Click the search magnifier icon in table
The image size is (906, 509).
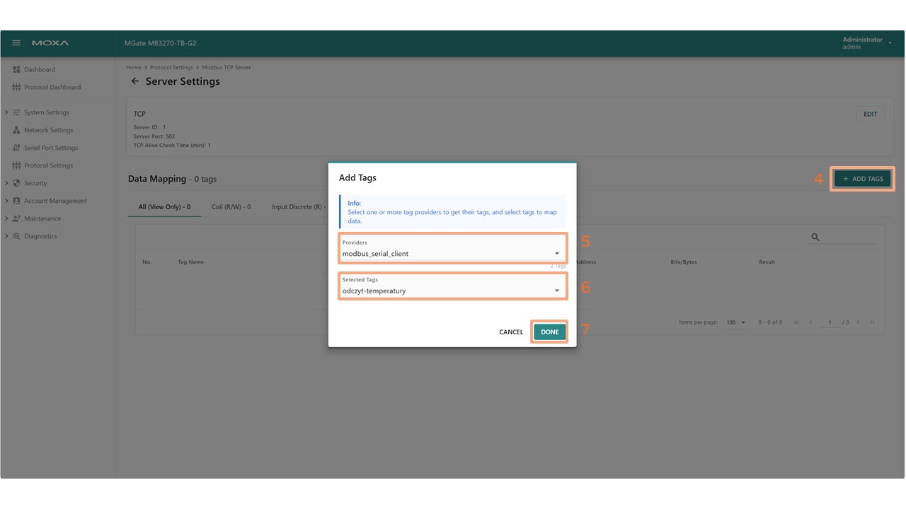(815, 238)
